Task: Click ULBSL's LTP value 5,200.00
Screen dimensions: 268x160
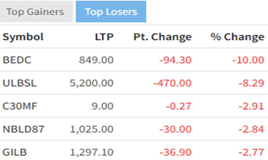Action: coord(91,83)
